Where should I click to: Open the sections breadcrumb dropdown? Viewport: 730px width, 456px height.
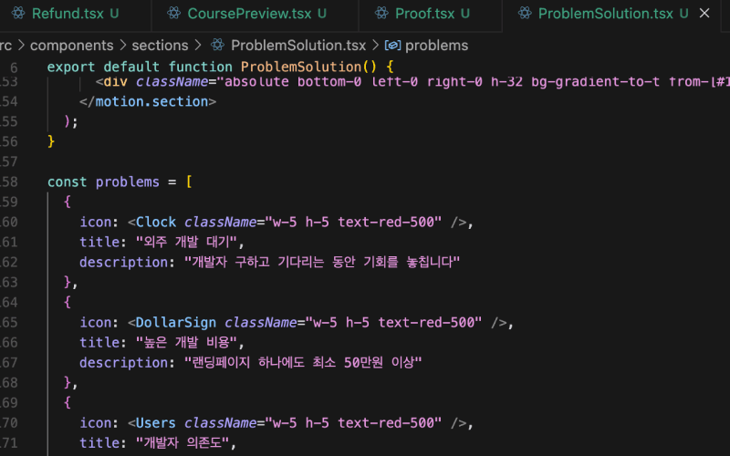pos(160,45)
